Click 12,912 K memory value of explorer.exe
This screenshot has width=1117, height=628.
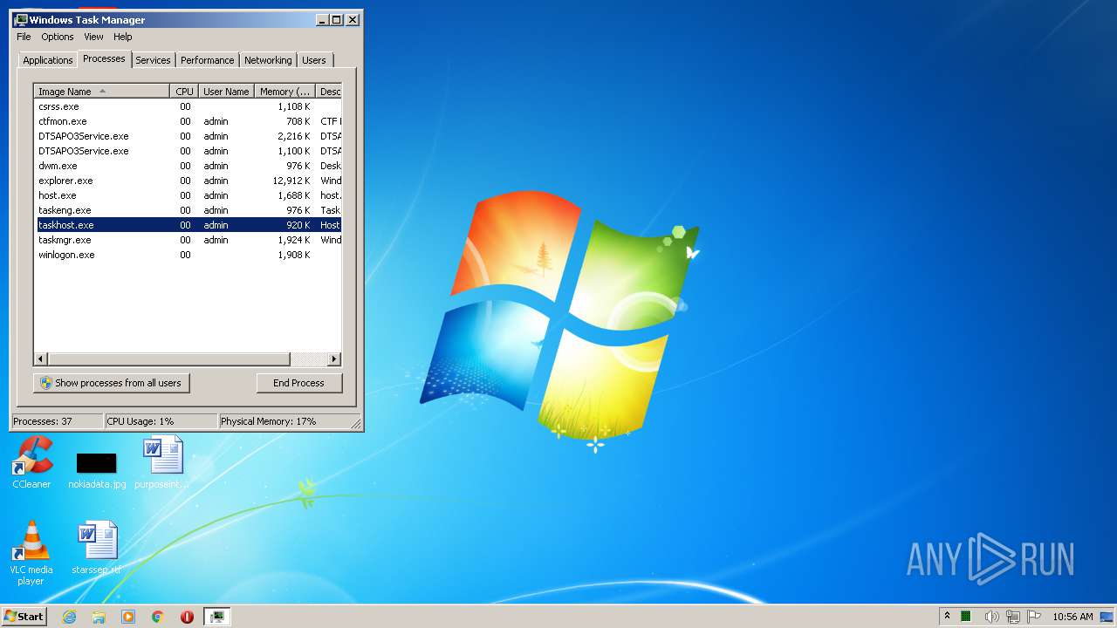[291, 181]
